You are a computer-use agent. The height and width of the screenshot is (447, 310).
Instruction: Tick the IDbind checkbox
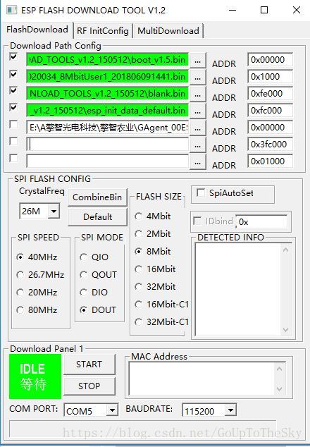(197, 221)
